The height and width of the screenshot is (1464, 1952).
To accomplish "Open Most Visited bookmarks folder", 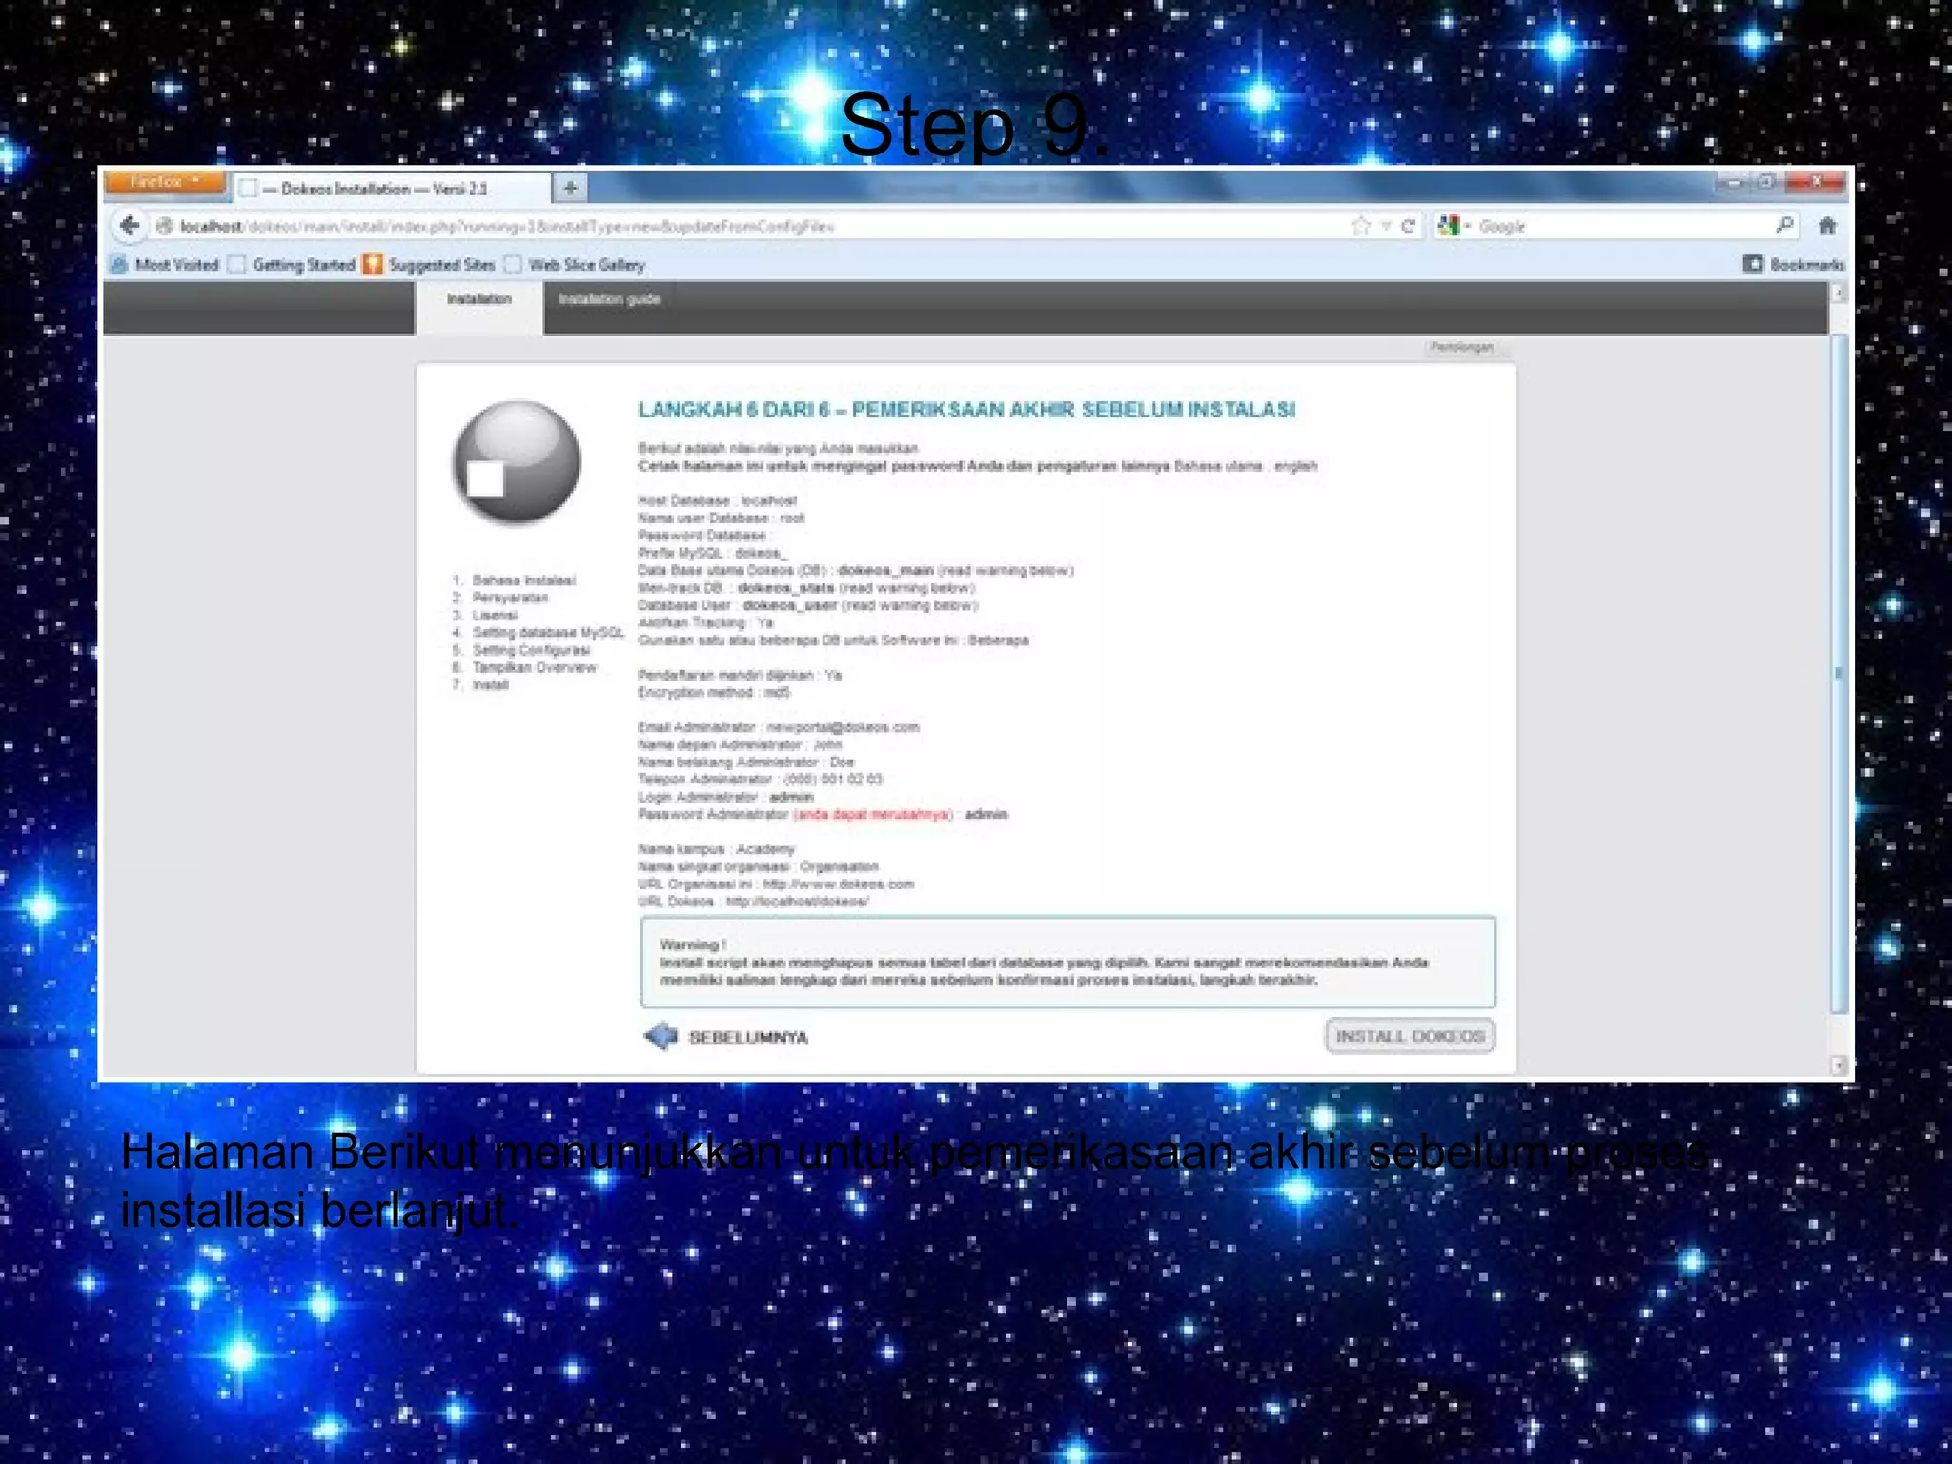I will point(165,265).
